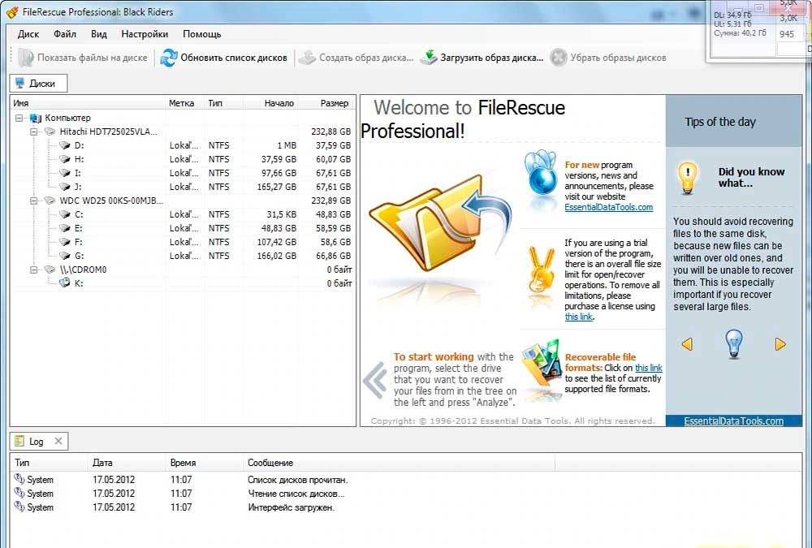Click drive D: partition icon
Viewport: 812px width, 548px height.
65,145
